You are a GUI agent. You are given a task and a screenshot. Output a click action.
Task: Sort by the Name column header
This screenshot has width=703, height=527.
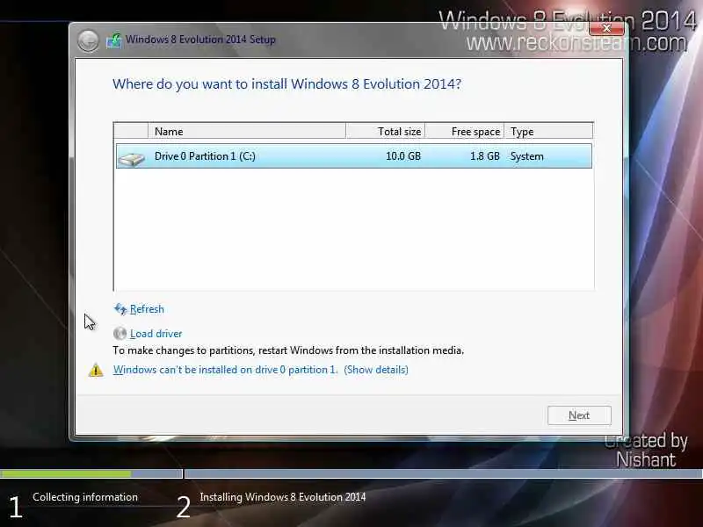[247, 131]
